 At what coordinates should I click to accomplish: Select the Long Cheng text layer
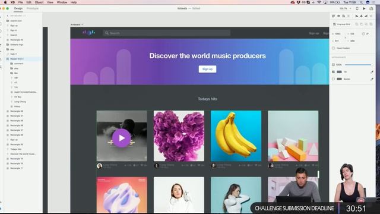20,102
